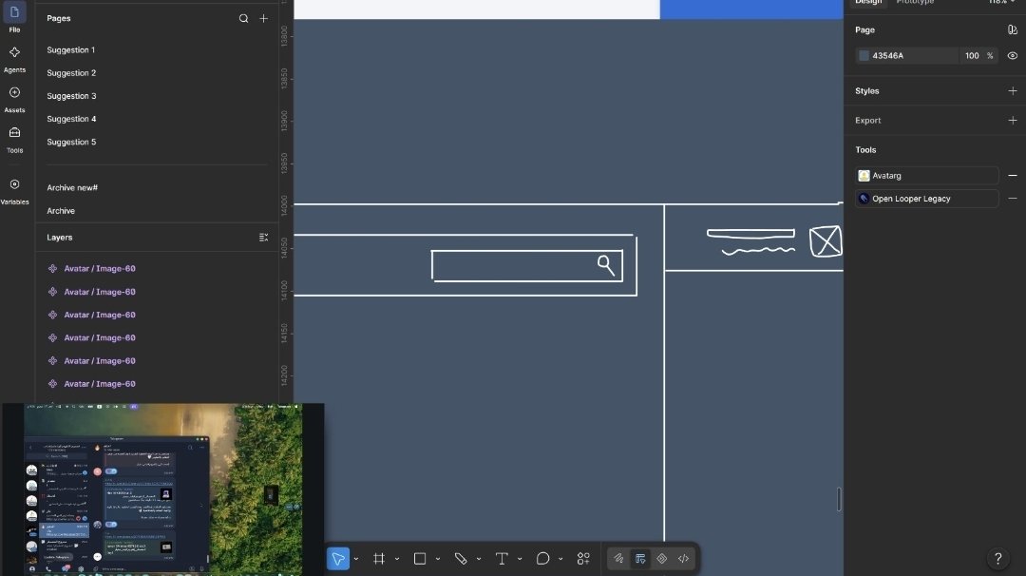1026x576 pixels.
Task: Click the picture-in-picture desktop preview thumbnail
Action: click(x=163, y=489)
